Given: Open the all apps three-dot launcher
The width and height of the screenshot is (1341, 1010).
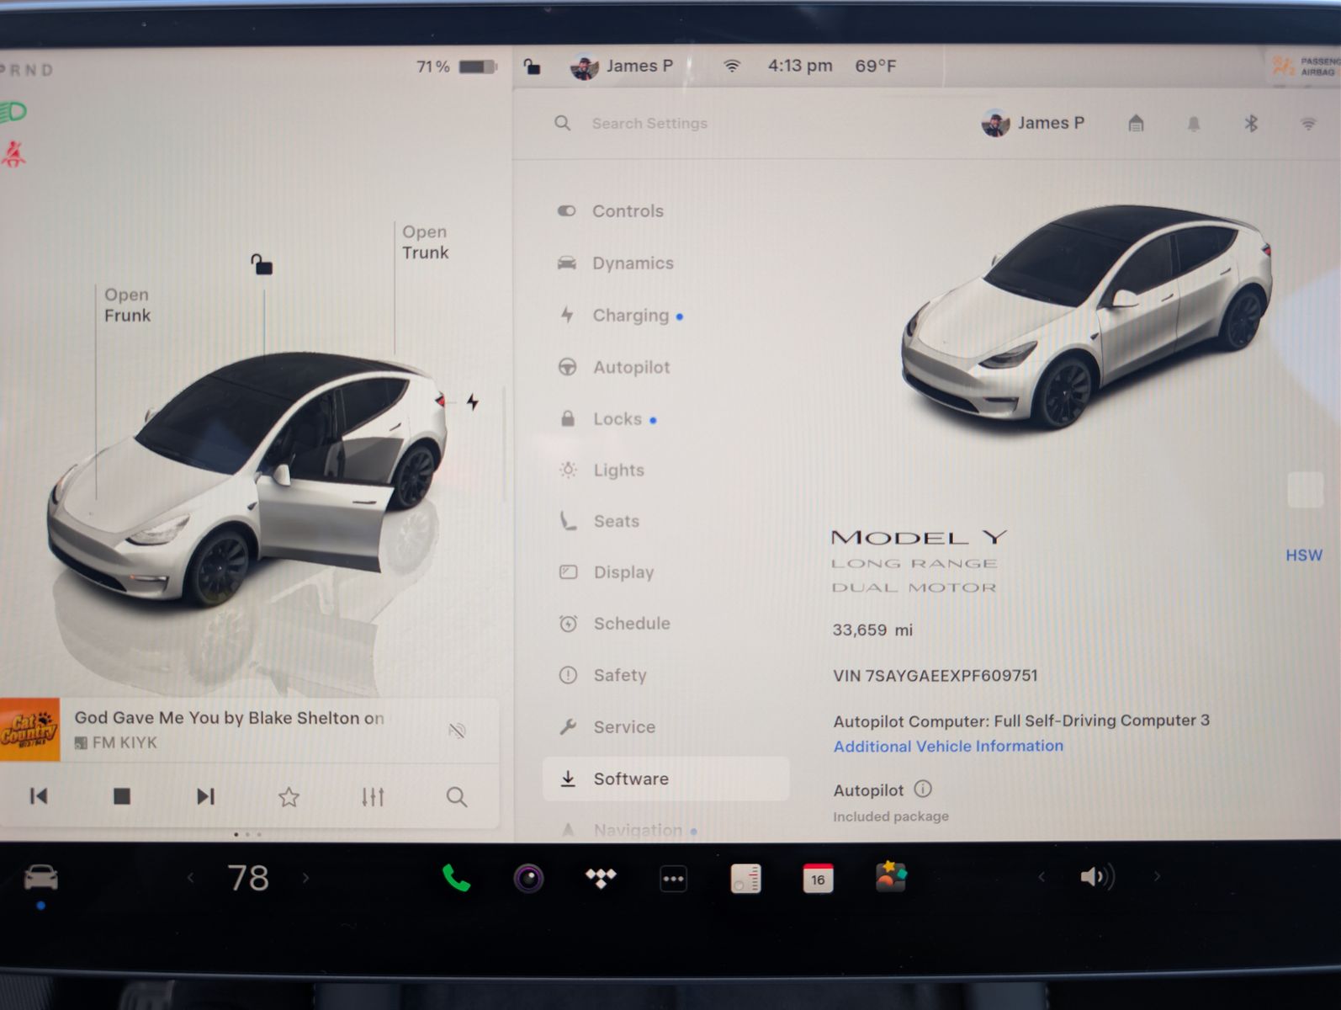Looking at the screenshot, I should 673,879.
